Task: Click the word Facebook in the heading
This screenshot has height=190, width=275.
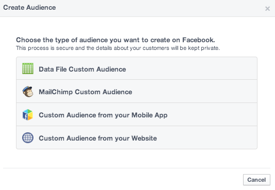Action: pos(199,40)
